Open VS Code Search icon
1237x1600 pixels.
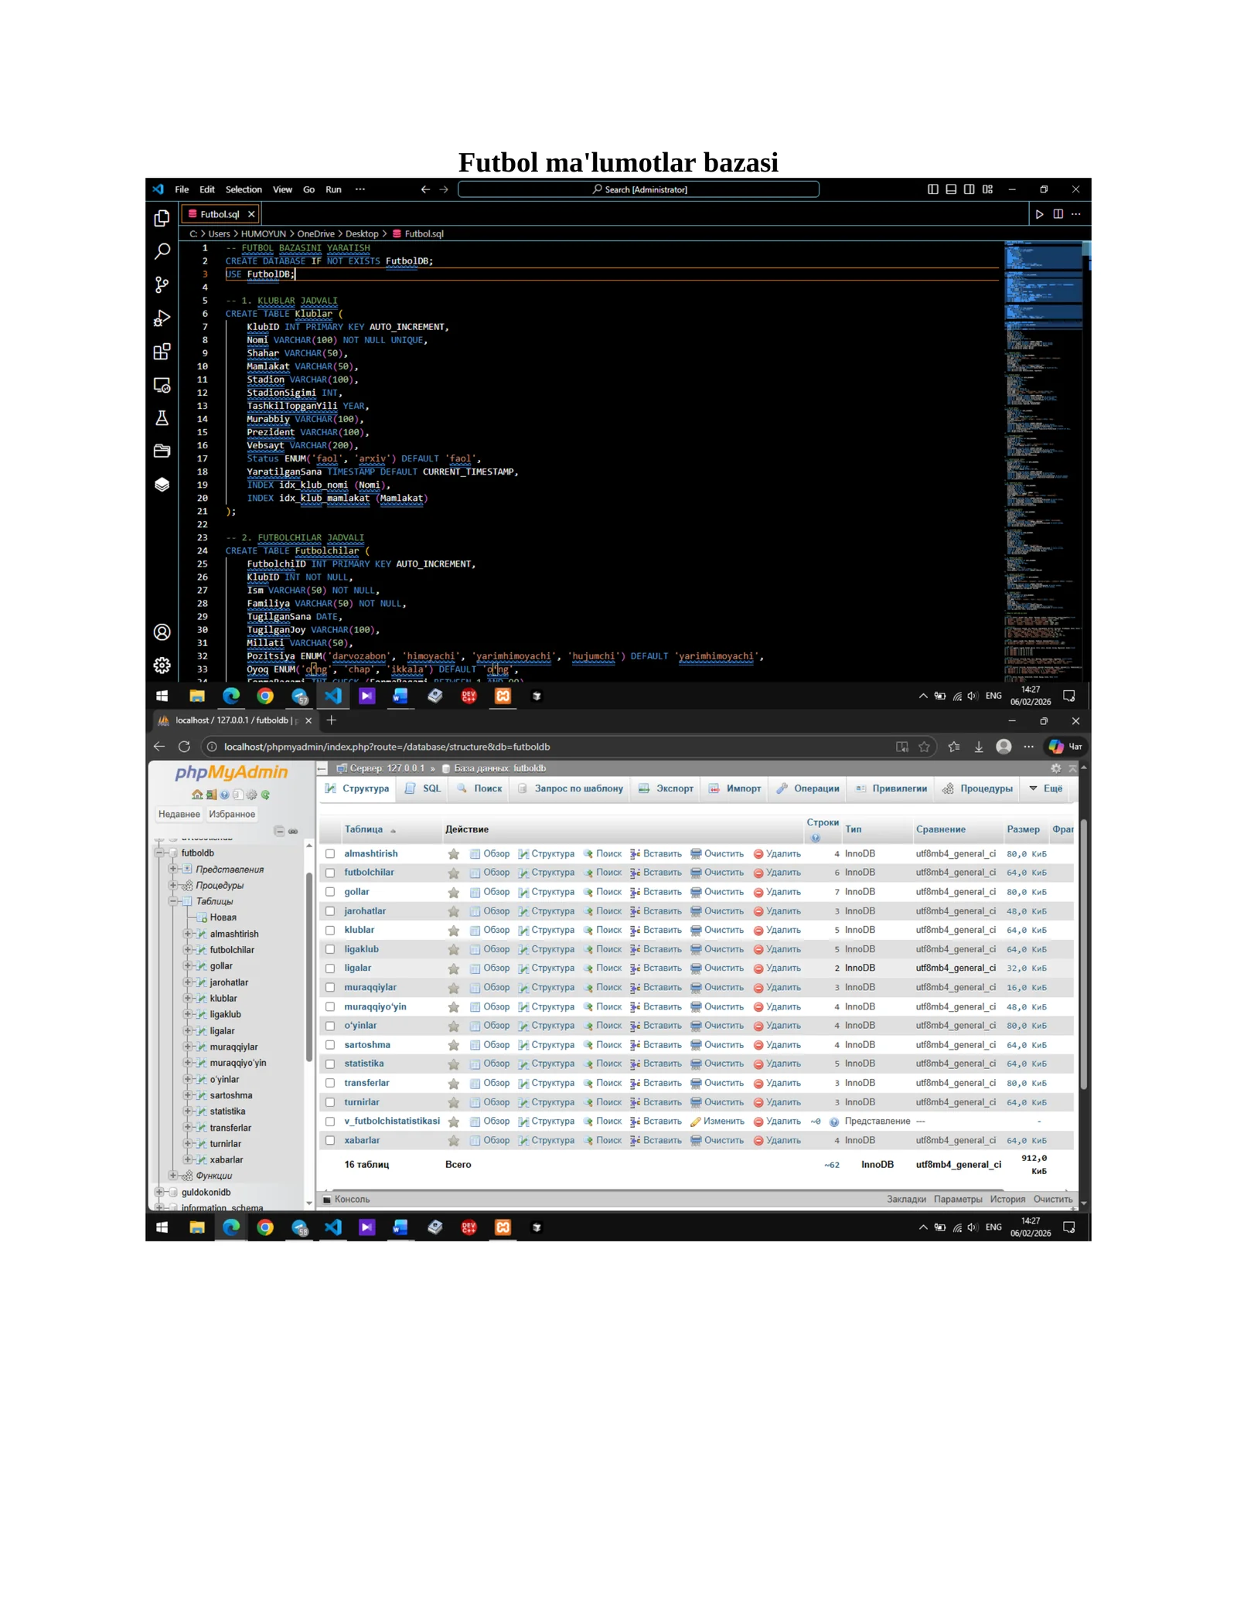(x=162, y=251)
